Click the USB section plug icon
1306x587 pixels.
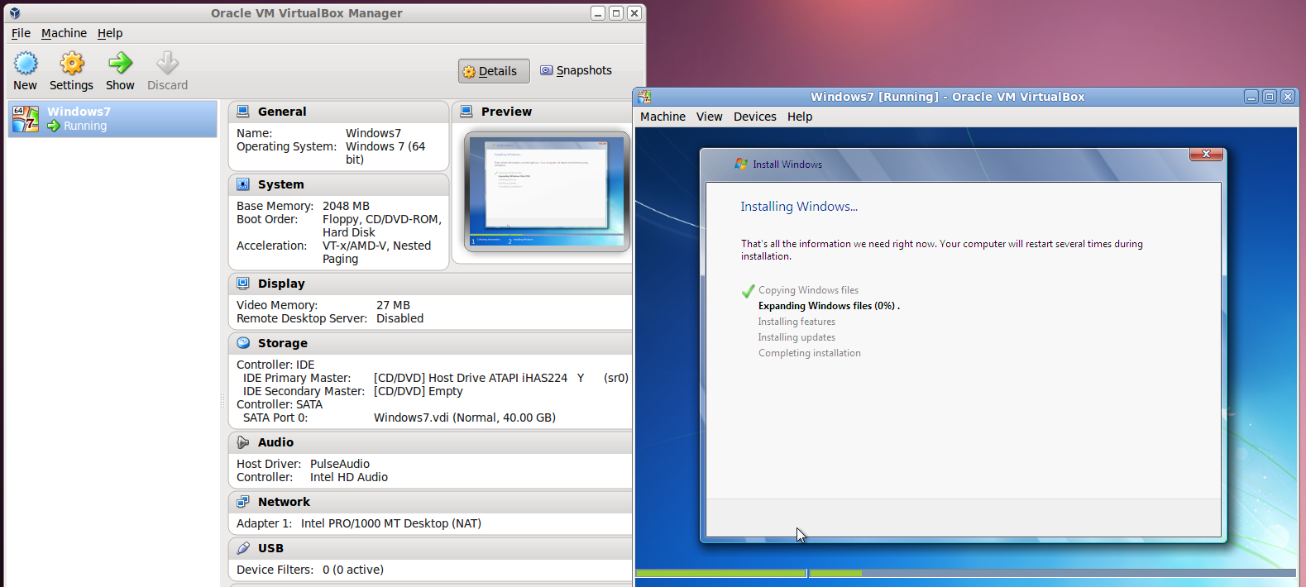pyautogui.click(x=243, y=548)
